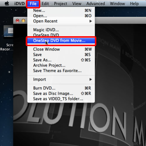
Task: Select Save Theme as Favorite...
Action: pos(61,71)
